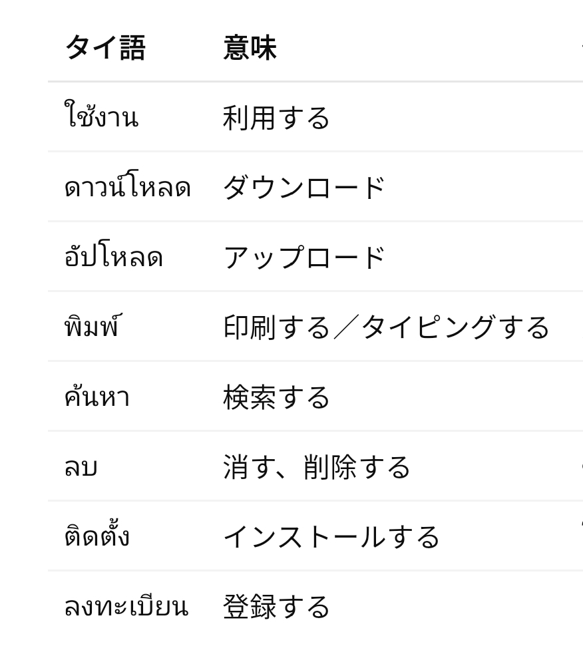Select the Thai word ลงทะเบียน
The width and height of the screenshot is (583, 668).
126,604
